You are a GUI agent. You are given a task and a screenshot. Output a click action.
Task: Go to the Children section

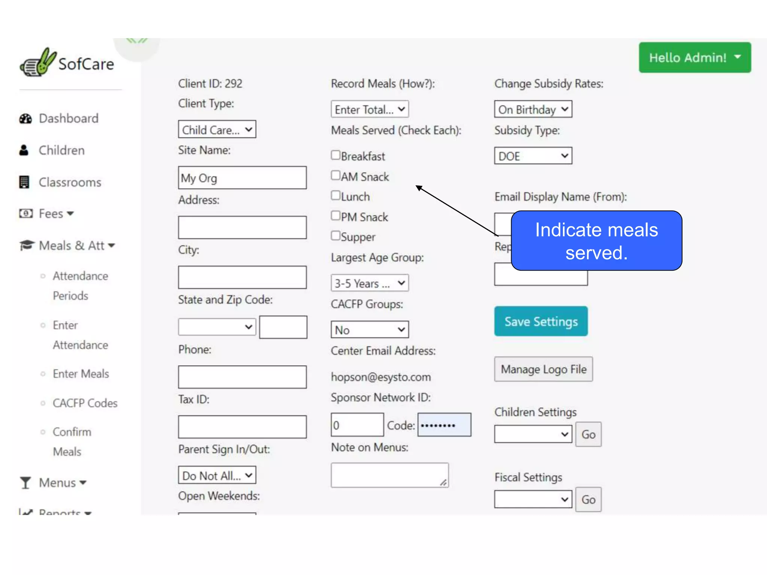click(62, 150)
